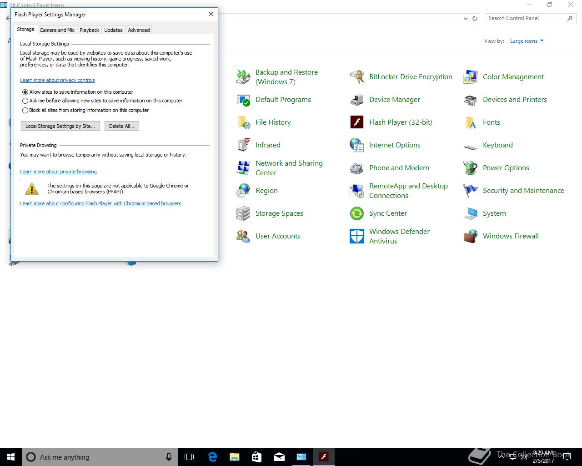582x466 pixels.
Task: Open the RemoteApp and Desktop Connections icon
Action: (x=357, y=191)
